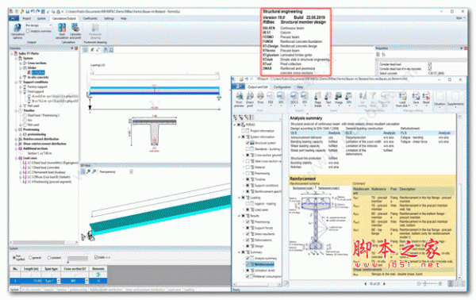Collapse the System tree node
This screenshot has width=476, height=300.
(17, 58)
